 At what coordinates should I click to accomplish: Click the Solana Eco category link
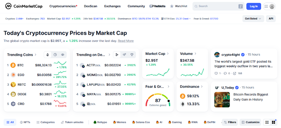[x=141, y=122]
